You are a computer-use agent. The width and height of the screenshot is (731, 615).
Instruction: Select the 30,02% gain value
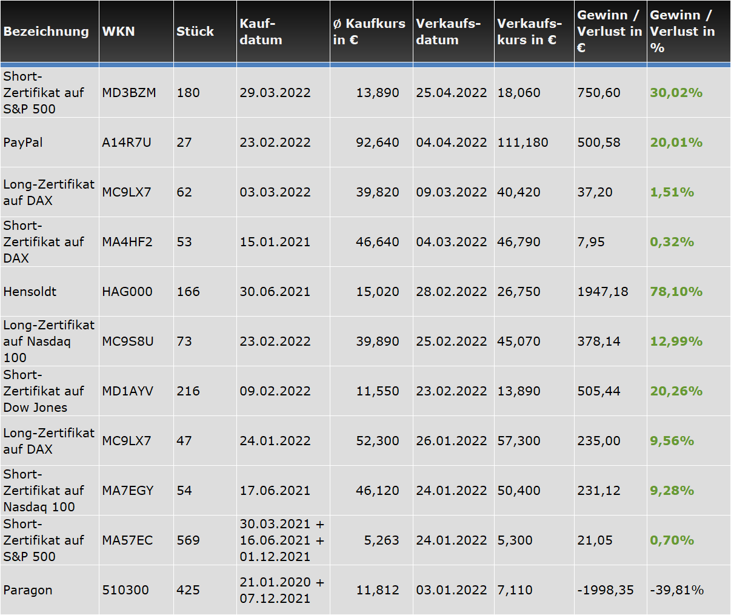(x=676, y=93)
